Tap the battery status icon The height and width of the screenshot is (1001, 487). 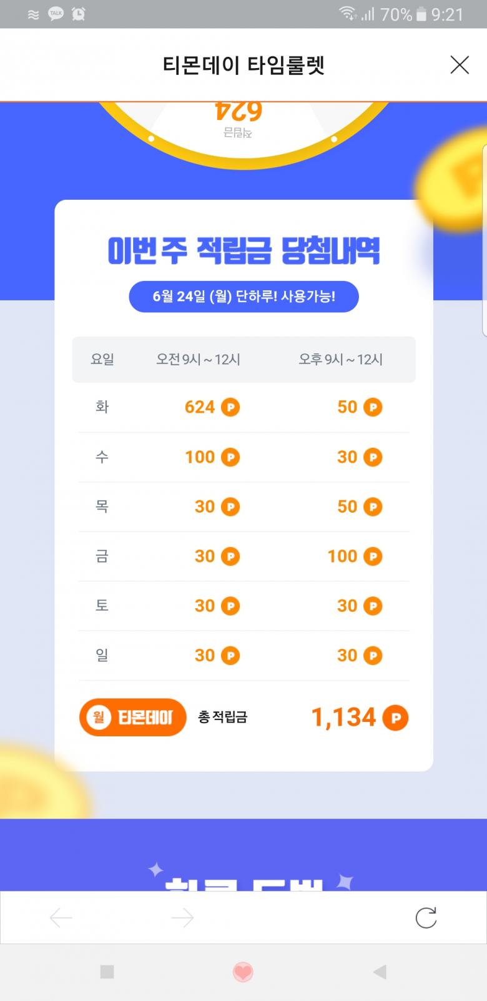[421, 14]
